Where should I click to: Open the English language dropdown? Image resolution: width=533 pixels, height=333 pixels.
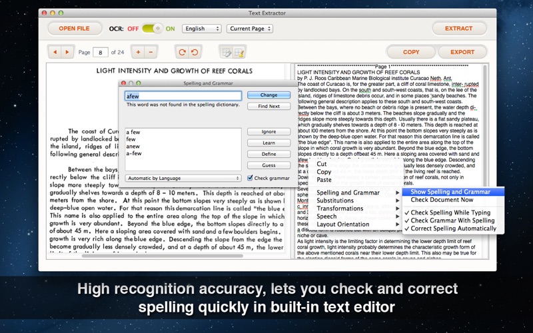coord(202,29)
